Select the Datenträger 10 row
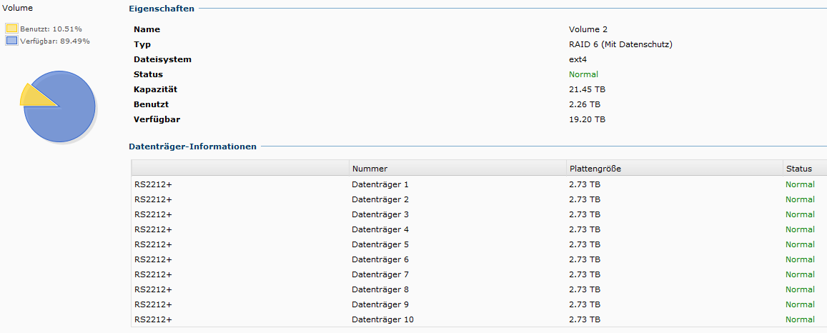The height and width of the screenshot is (333, 827). (x=382, y=319)
